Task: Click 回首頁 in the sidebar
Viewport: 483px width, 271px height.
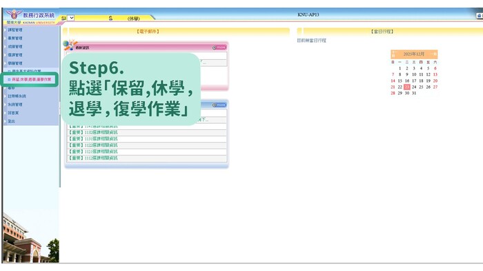Action: (x=13, y=113)
